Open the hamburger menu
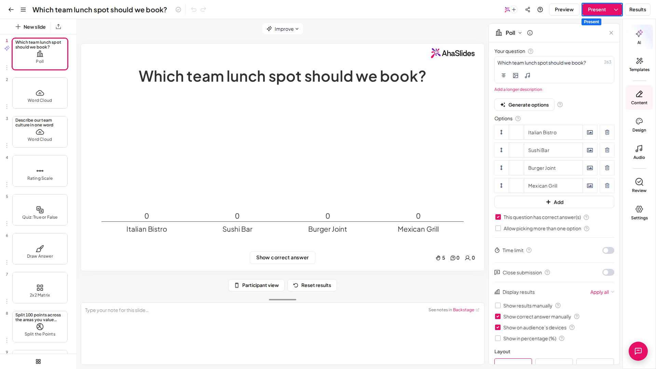This screenshot has height=369, width=656. 23,10
